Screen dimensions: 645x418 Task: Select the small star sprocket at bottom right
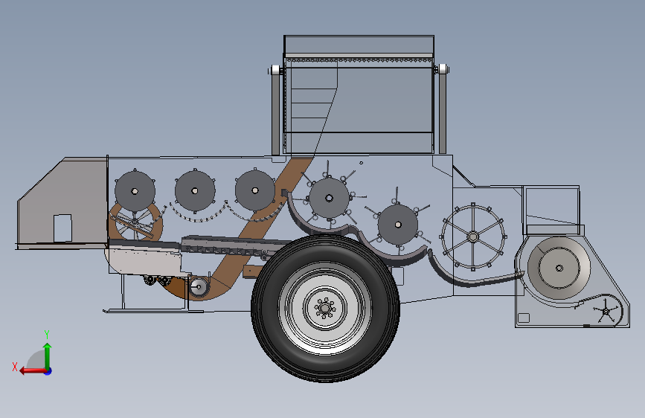[x=606, y=311]
